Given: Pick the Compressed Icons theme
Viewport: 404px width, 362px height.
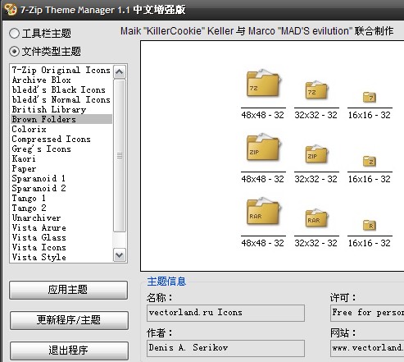Looking at the screenshot, I should pyautogui.click(x=61, y=139).
